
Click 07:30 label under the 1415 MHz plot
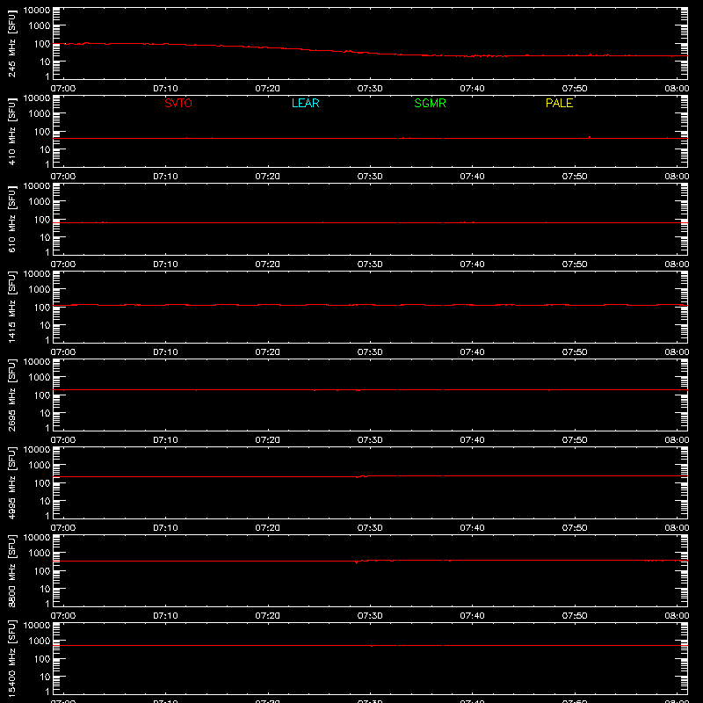370,352
